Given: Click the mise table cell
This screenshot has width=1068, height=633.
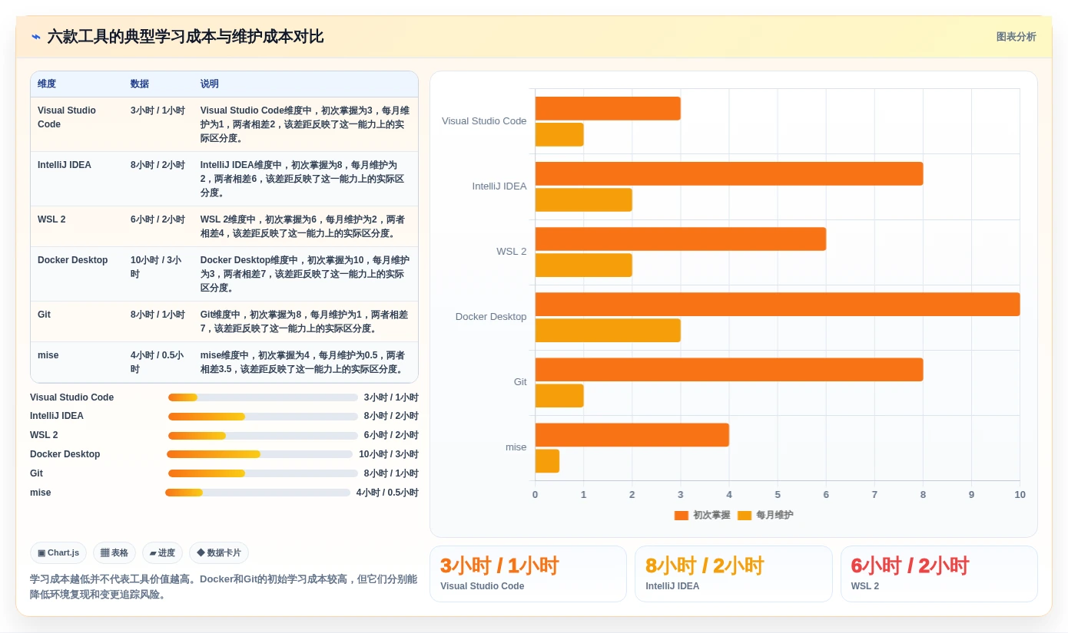Looking at the screenshot, I should 77,362.
